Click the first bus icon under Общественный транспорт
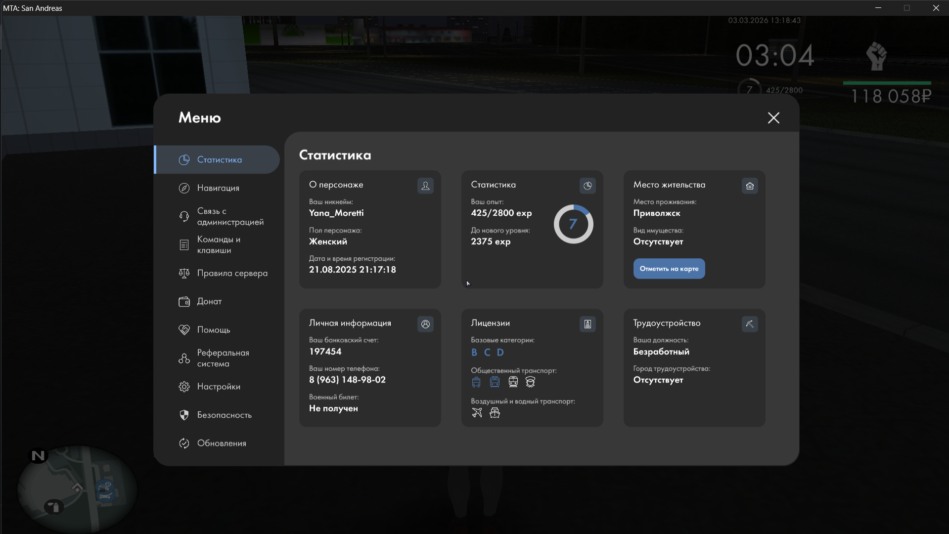Screen dimensions: 949x534 click(x=476, y=382)
